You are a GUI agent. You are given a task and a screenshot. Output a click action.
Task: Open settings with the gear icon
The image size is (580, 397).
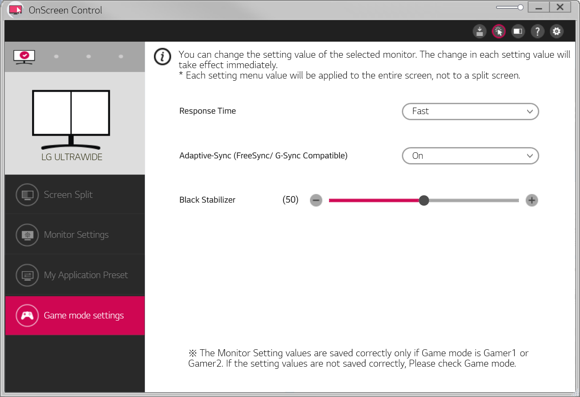pyautogui.click(x=557, y=31)
